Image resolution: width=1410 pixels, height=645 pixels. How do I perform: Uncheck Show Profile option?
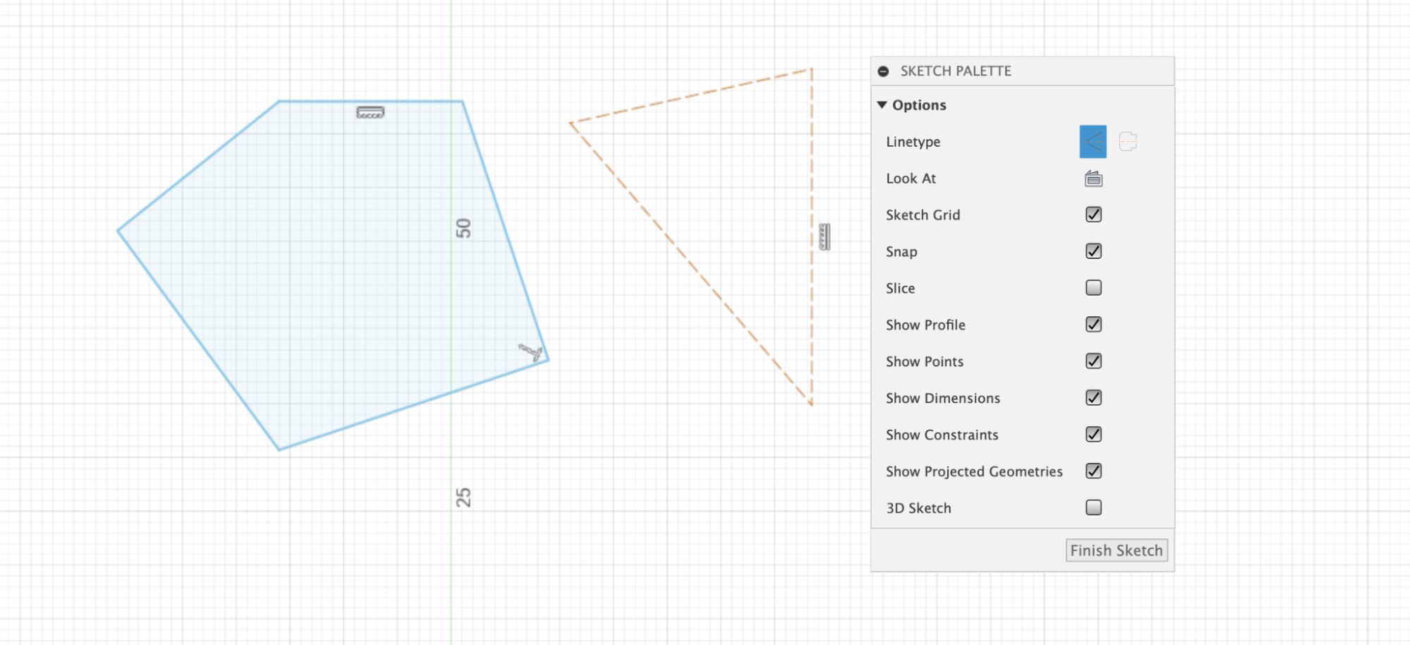tap(1093, 325)
